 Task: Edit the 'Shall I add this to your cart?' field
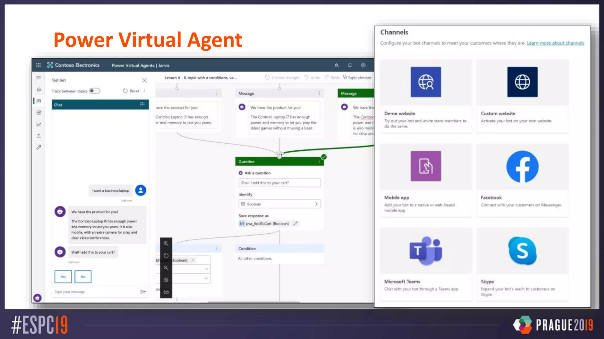click(279, 183)
